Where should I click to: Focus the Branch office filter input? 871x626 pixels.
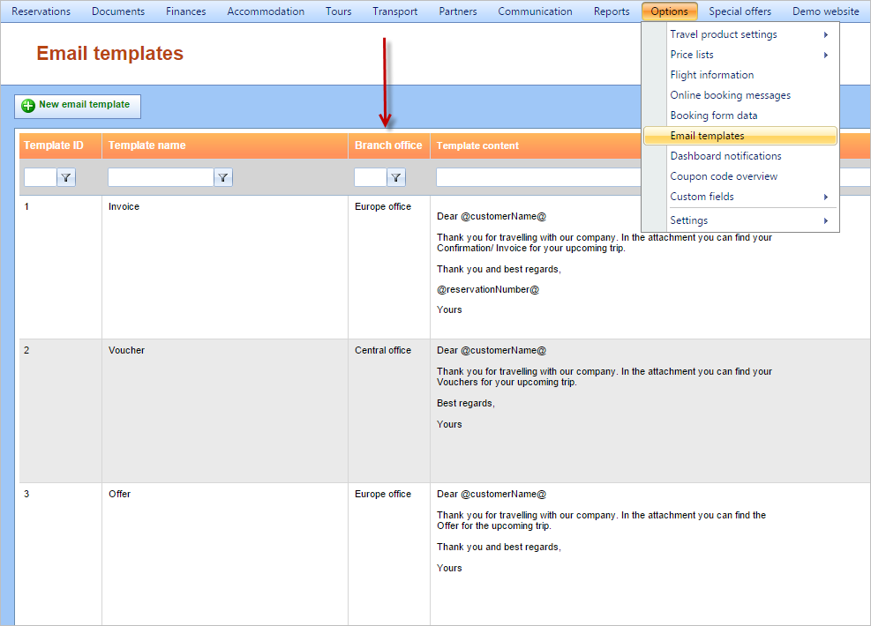tap(371, 177)
